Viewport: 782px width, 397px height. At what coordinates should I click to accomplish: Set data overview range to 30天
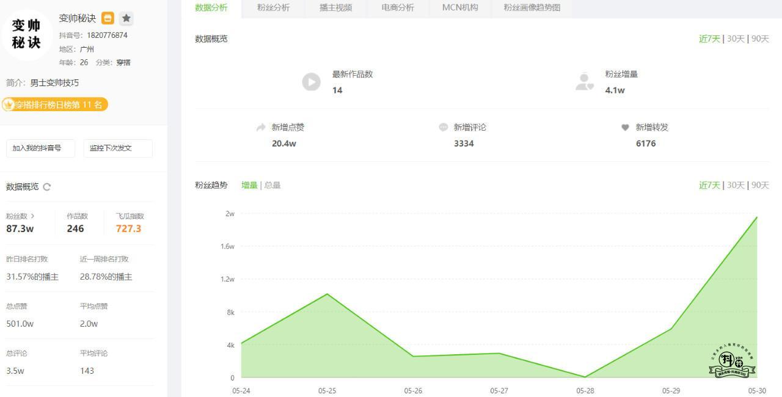pyautogui.click(x=736, y=38)
